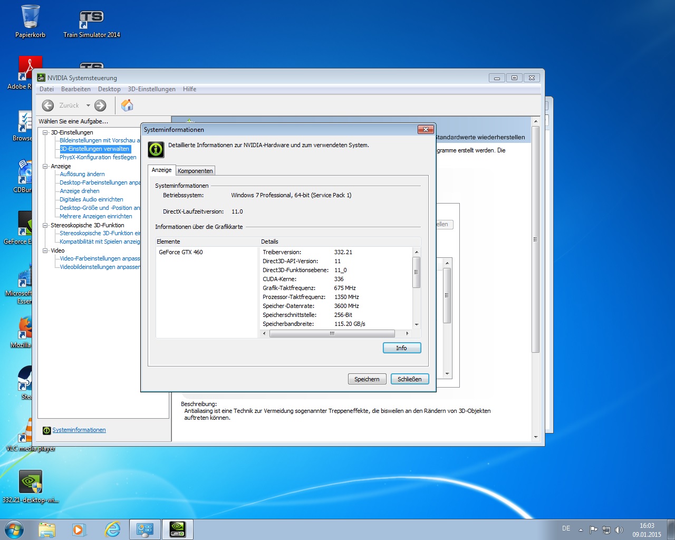This screenshot has height=540, width=675.
Task: Collapse the 3D-Einstellungen tree node
Action: (x=45, y=132)
